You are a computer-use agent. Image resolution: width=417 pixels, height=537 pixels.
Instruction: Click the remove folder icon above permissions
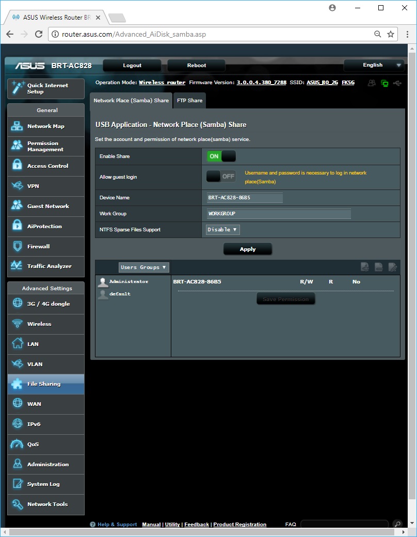point(379,267)
